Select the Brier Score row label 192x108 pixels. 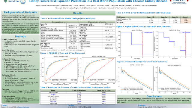[53, 103]
